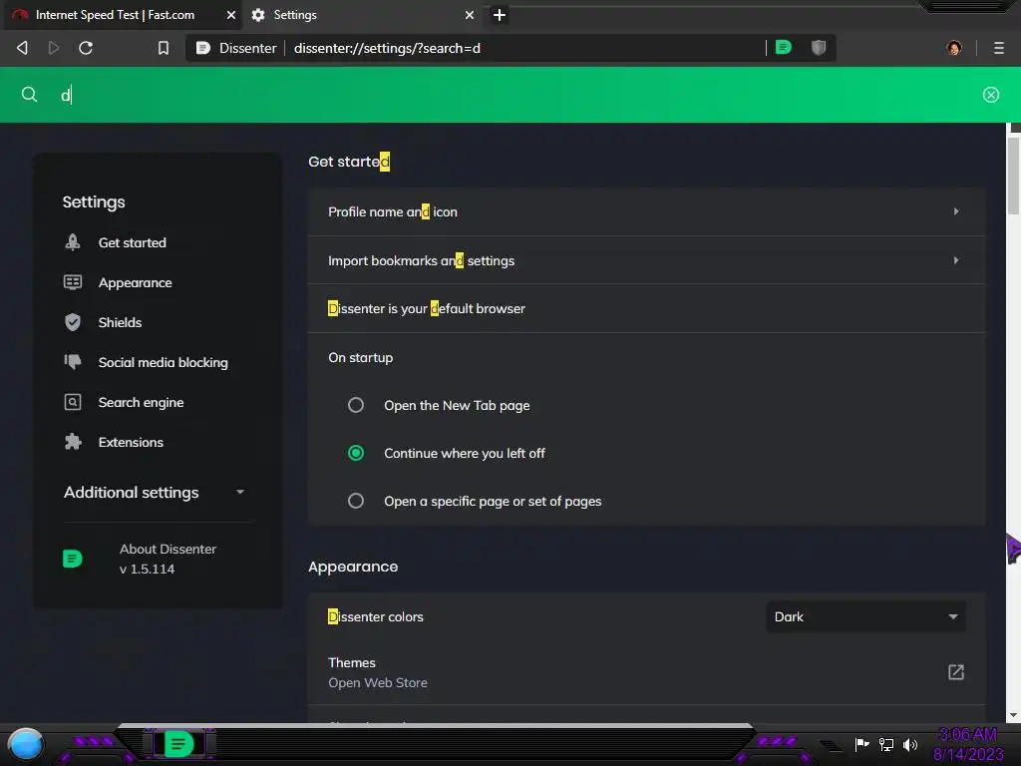Screen dimensions: 1021x766
Task: Open the Shields icon in address bar
Action: click(819, 48)
